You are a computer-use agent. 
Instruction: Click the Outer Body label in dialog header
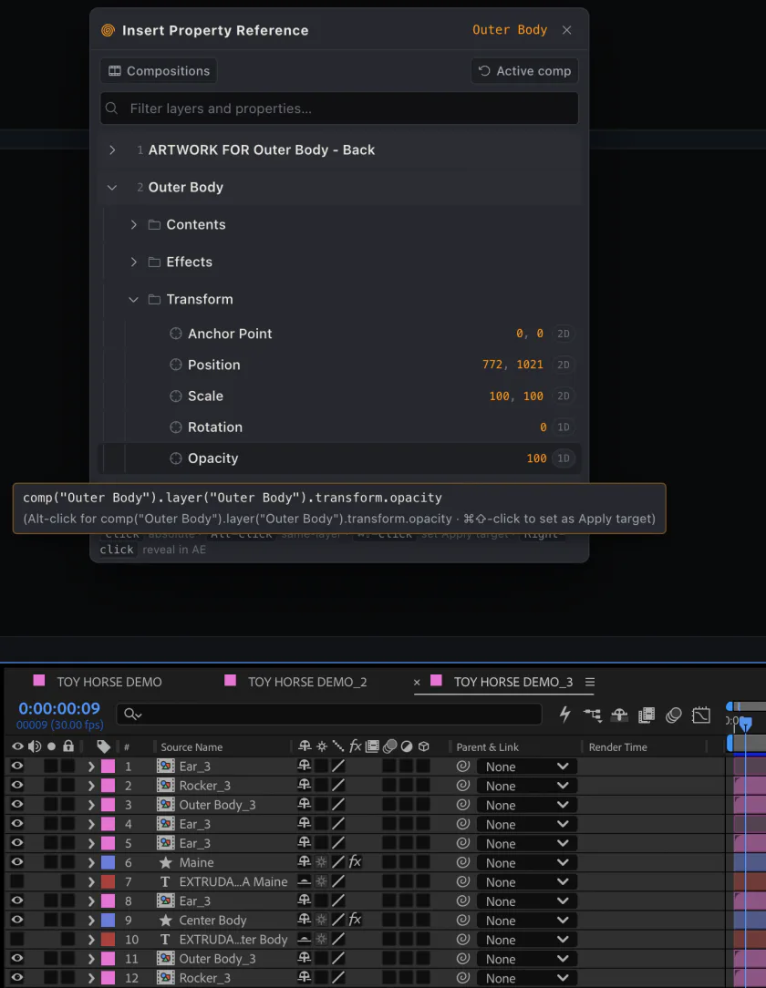point(510,29)
